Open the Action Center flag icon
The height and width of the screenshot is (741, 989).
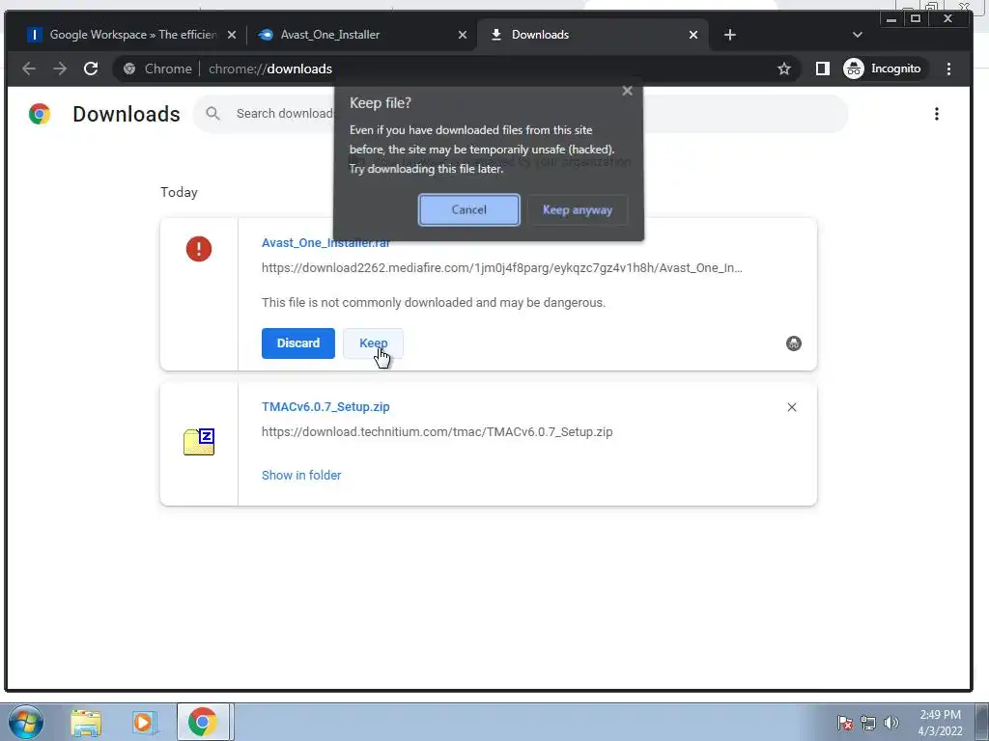844,723
